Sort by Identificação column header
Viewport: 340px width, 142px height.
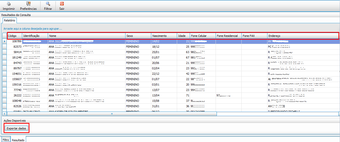point(35,36)
